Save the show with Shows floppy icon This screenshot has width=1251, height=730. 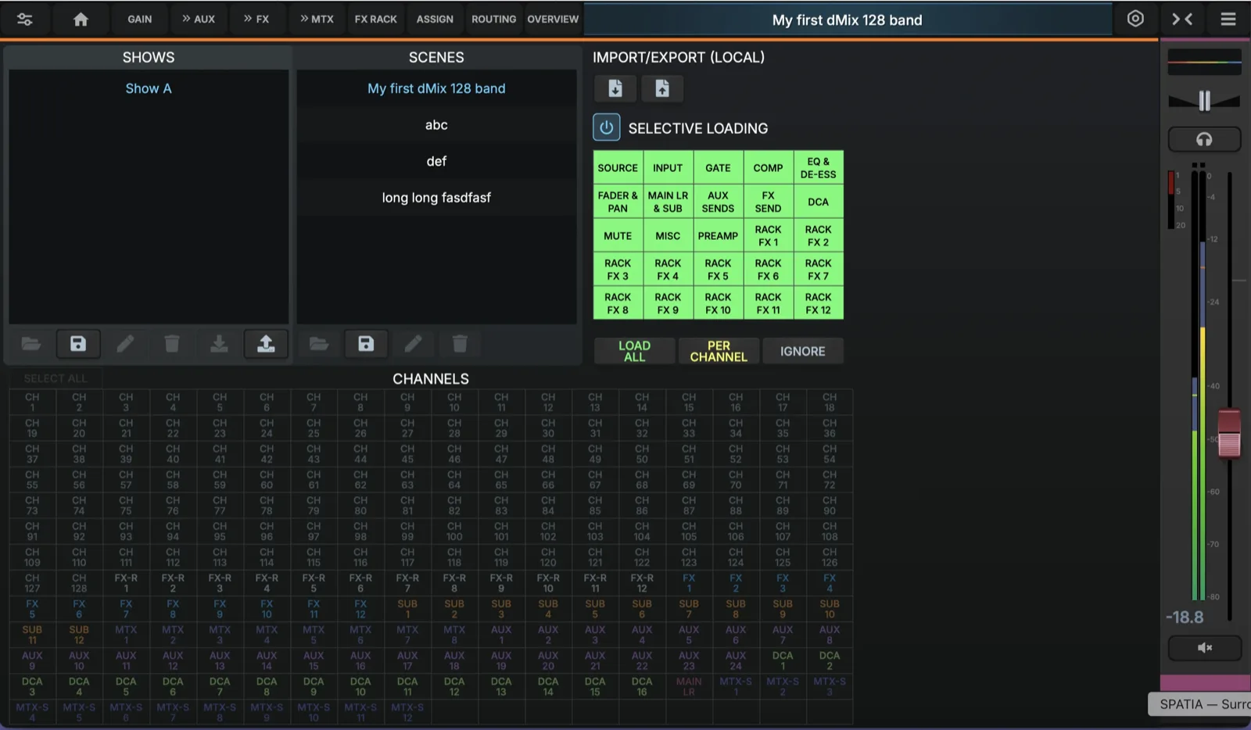point(78,344)
